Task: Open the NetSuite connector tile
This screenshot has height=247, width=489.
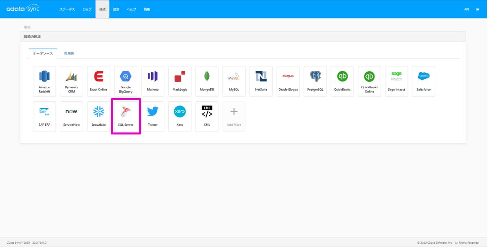Action: coord(261,81)
